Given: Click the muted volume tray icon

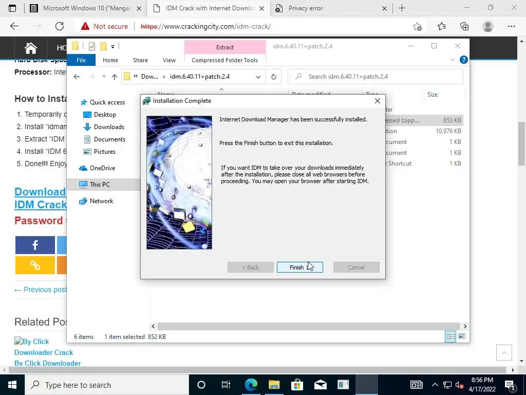Looking at the screenshot, I should 460,385.
